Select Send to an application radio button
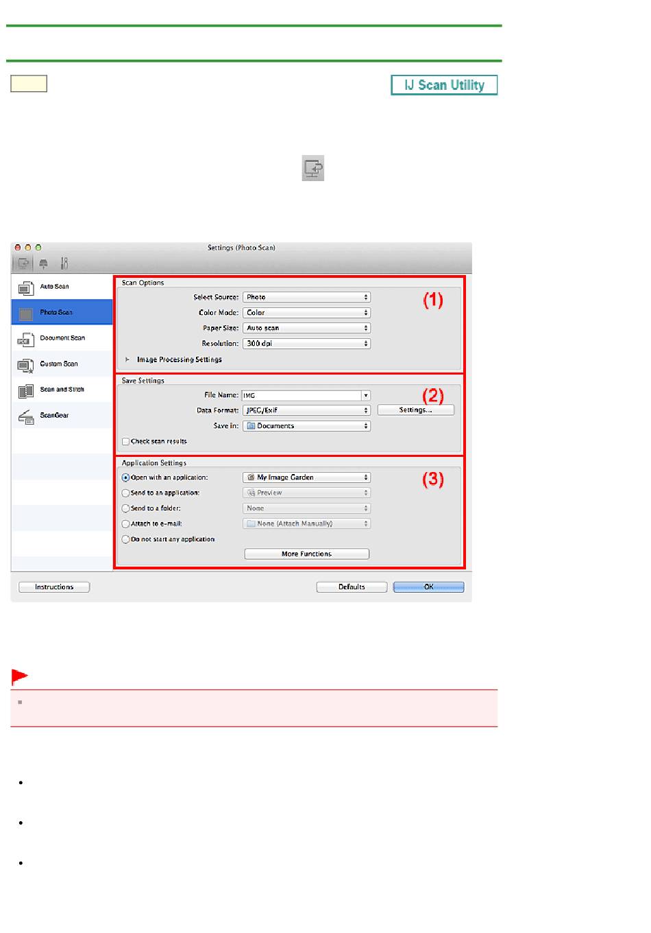 (x=125, y=493)
